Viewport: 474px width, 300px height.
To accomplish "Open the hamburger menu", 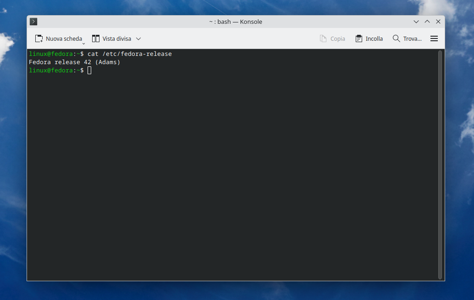I will tap(434, 38).
